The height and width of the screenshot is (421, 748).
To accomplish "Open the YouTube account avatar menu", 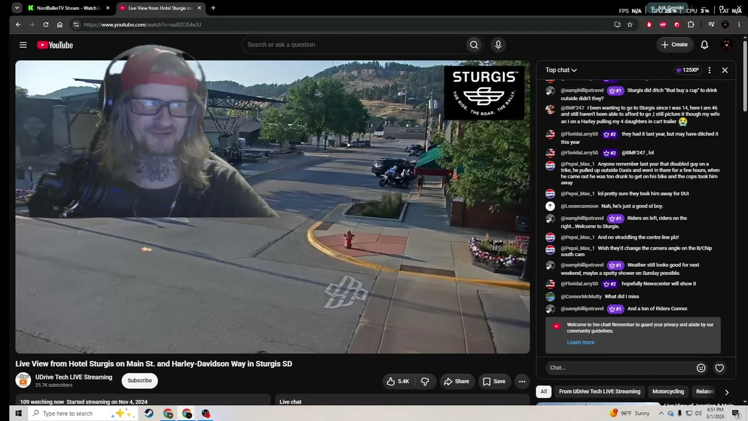I will pos(727,44).
